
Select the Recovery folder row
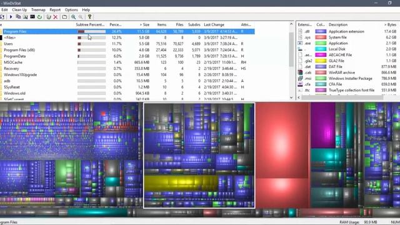[127, 69]
